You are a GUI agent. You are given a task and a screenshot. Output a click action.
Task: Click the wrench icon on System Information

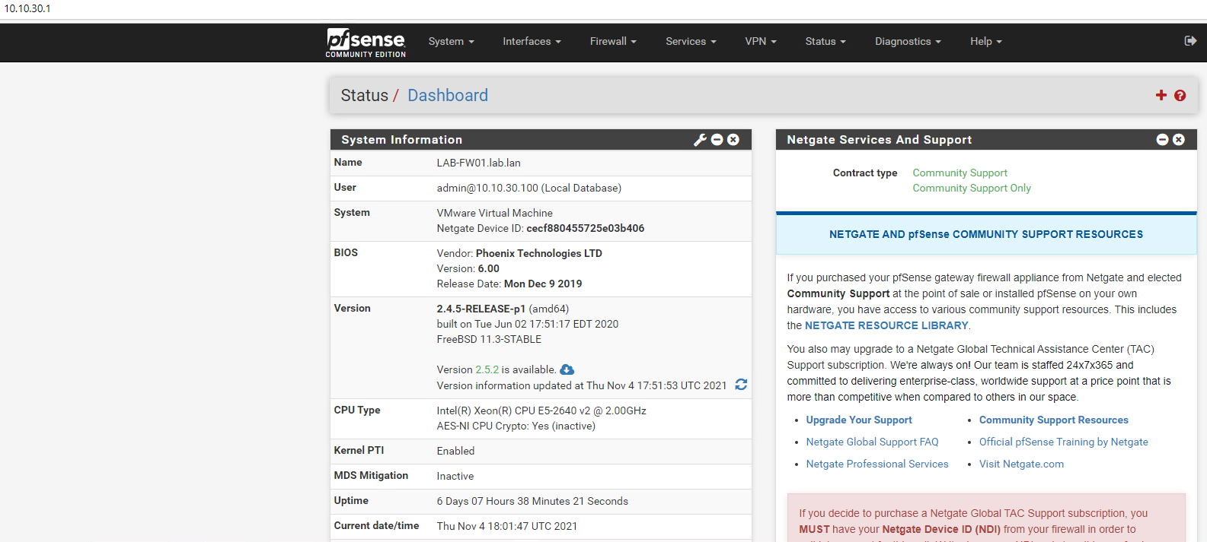coord(700,140)
